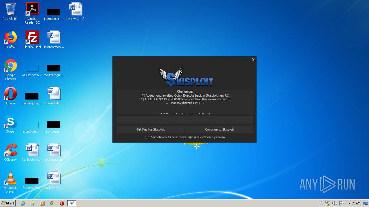
Task: Select the Firefox desktop shortcut
Action: [10, 40]
